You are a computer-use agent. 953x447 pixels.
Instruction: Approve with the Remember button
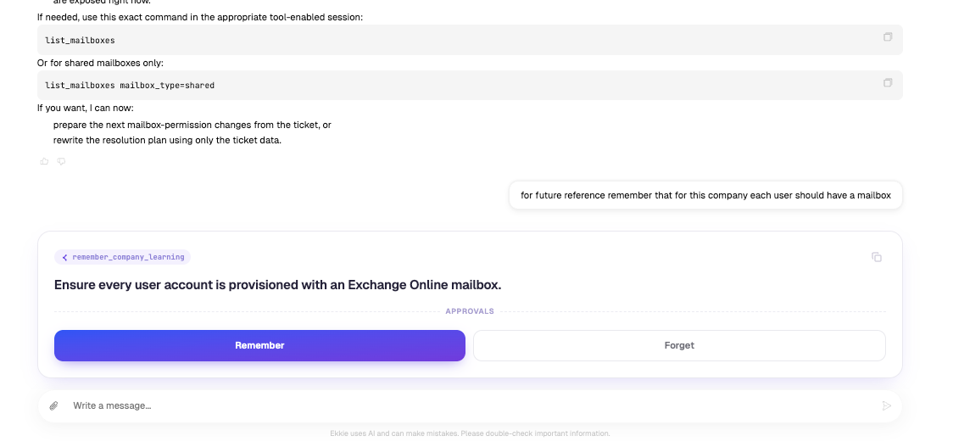(259, 345)
